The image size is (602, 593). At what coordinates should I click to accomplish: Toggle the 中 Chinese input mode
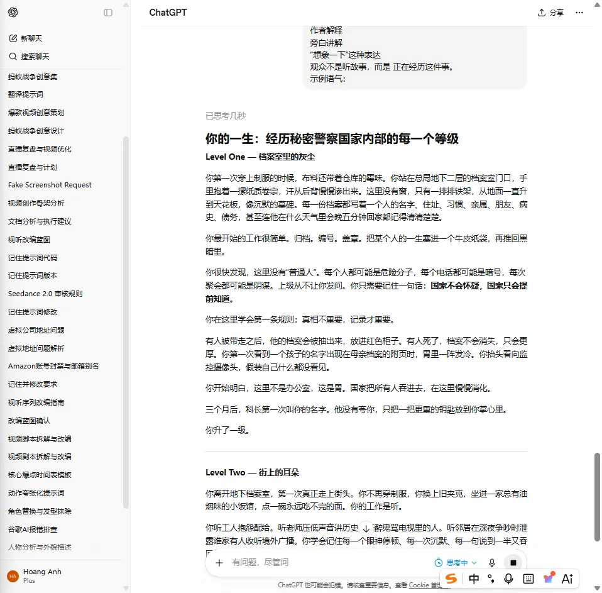[x=474, y=579]
